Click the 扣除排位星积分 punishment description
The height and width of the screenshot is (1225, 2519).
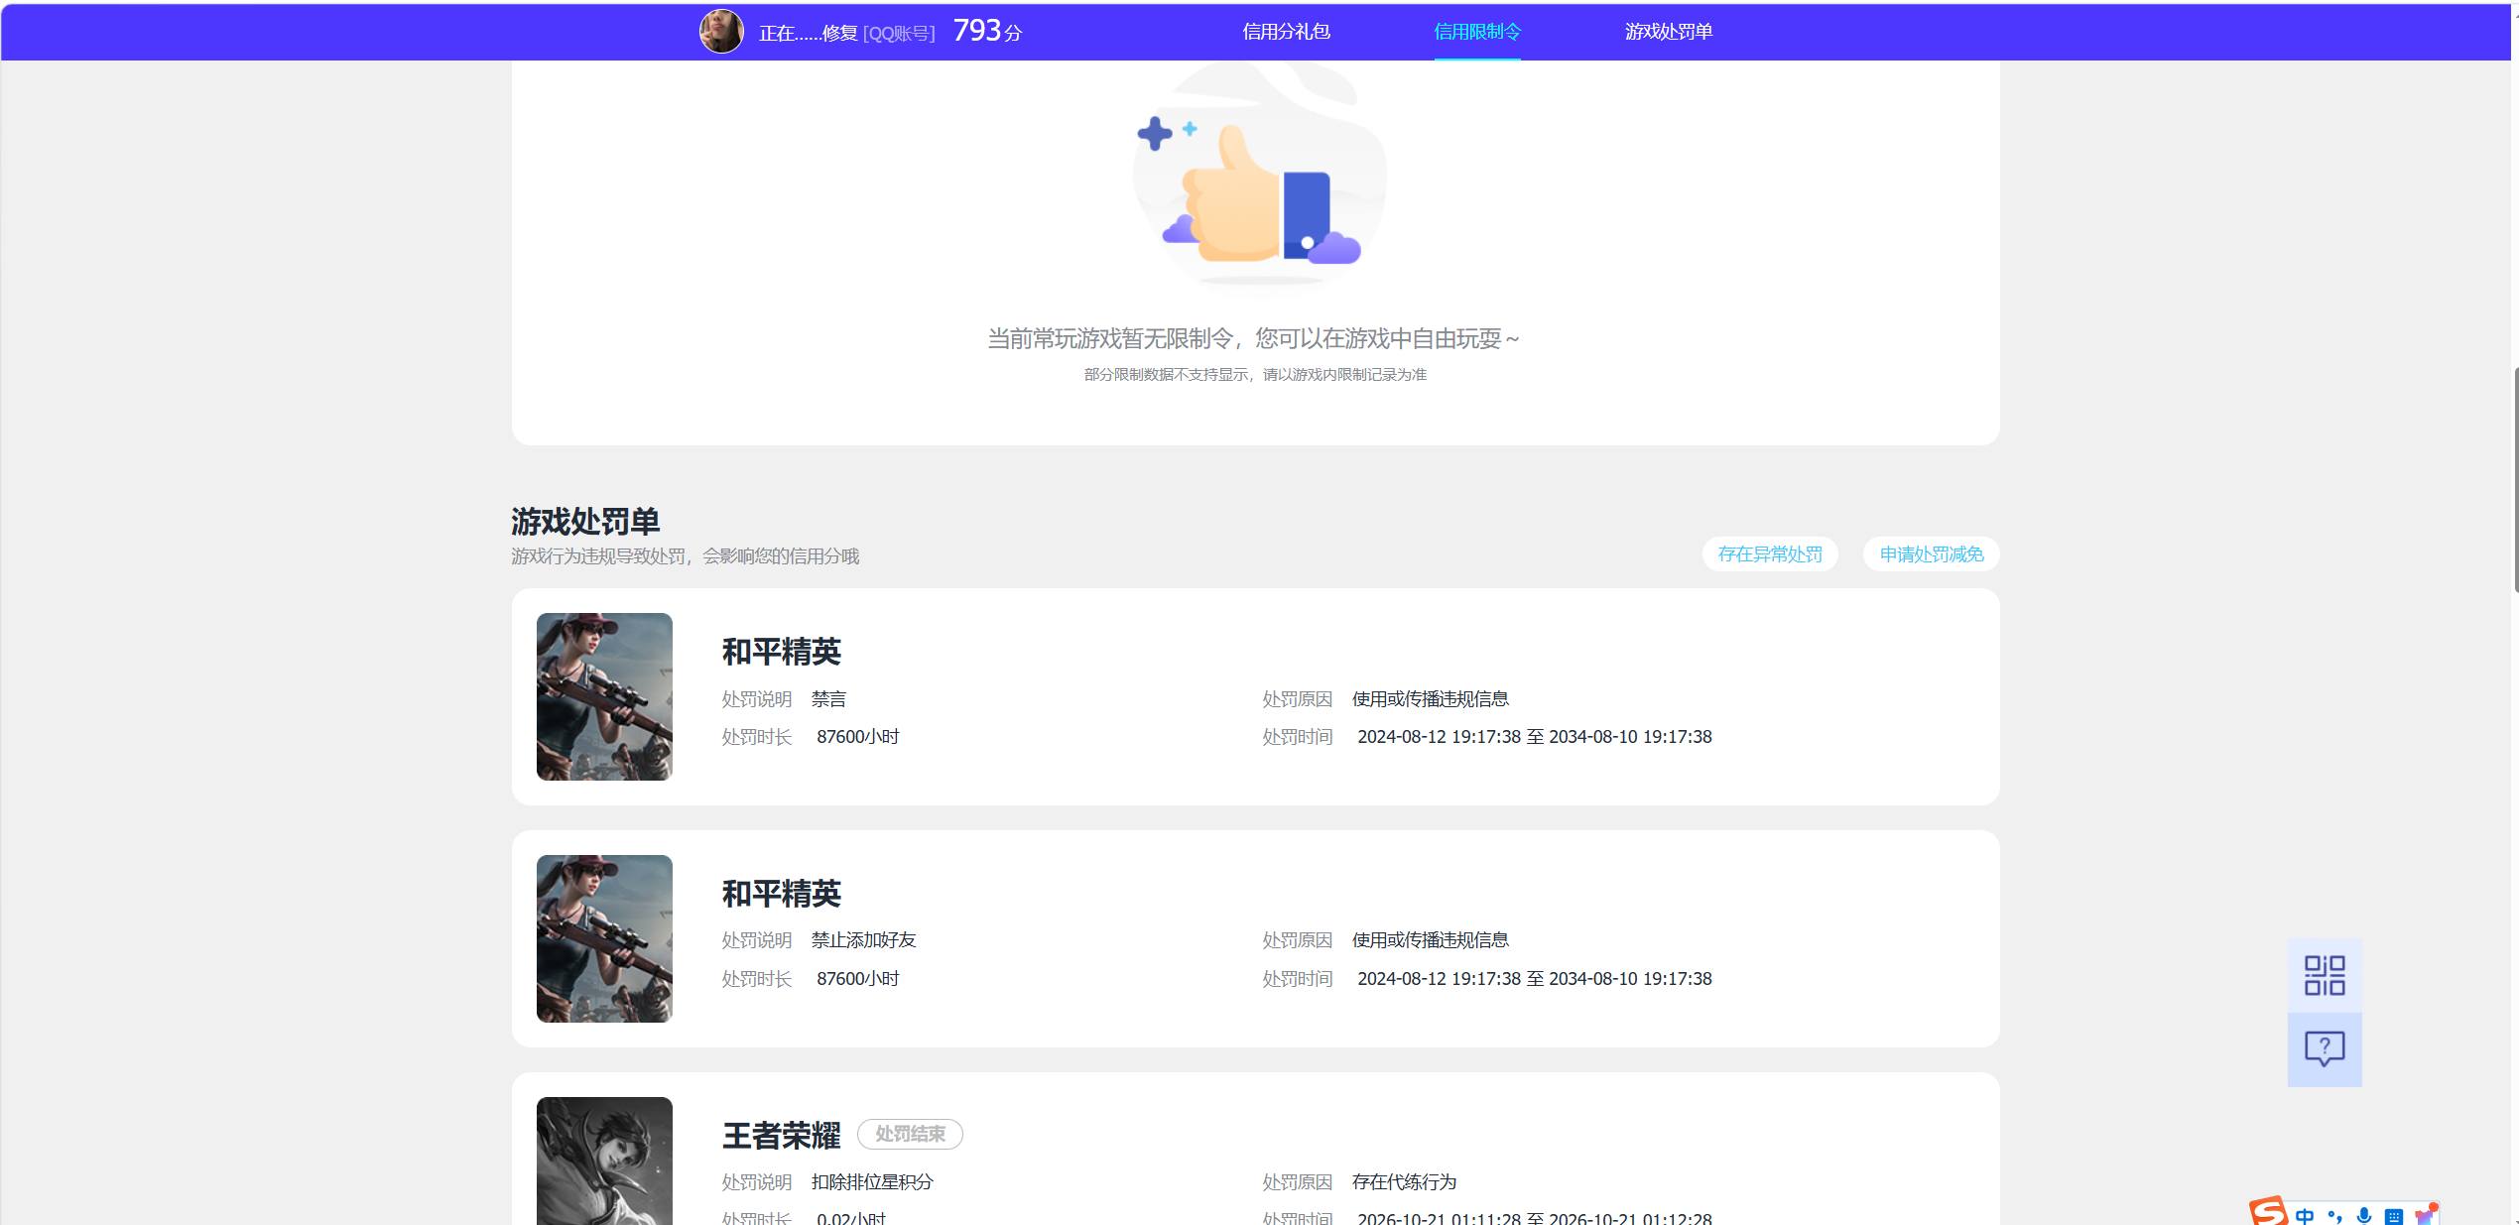[872, 1182]
